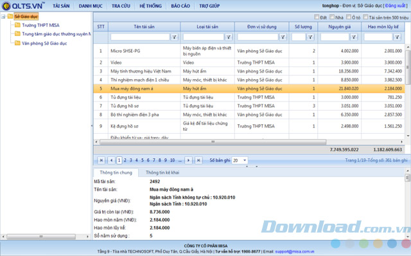
Task: Open the BÁO CÁO menu
Action: (x=180, y=6)
